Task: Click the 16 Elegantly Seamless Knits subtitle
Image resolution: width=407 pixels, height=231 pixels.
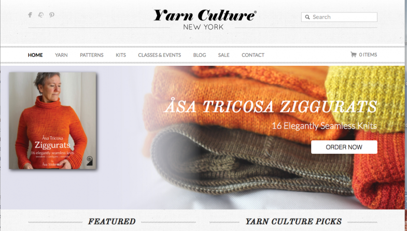Action: pos(324,126)
